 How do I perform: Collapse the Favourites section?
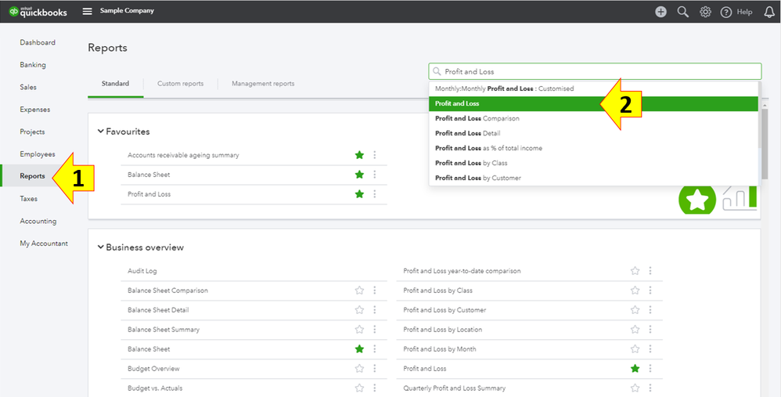100,132
